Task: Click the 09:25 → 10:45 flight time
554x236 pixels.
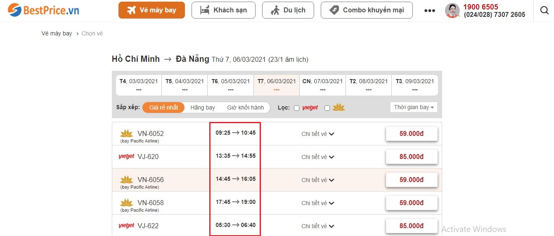Action: pos(236,133)
